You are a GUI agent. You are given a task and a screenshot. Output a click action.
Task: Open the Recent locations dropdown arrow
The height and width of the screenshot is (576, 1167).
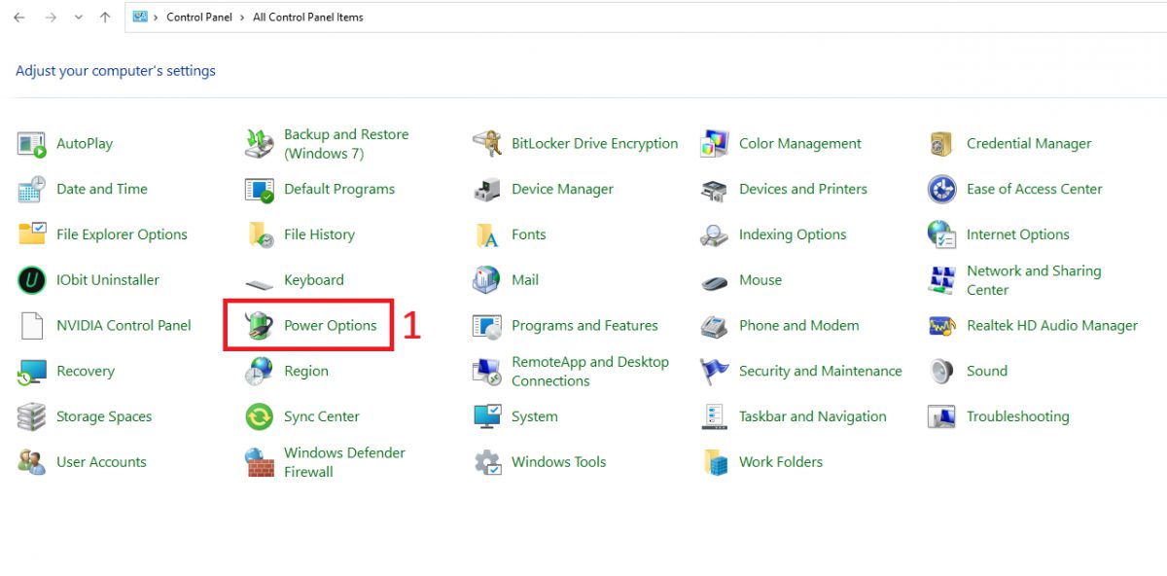click(79, 18)
